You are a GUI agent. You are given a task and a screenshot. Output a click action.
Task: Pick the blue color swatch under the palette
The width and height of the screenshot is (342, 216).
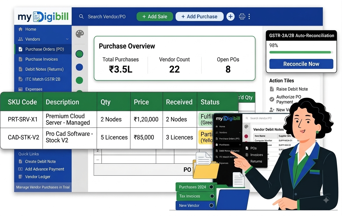click(x=79, y=67)
